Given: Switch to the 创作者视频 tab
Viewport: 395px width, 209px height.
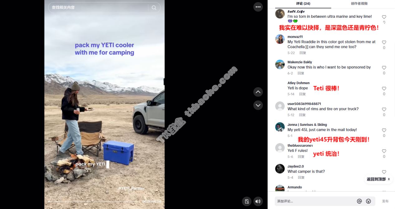Looking at the screenshot, I should pyautogui.click(x=359, y=3).
